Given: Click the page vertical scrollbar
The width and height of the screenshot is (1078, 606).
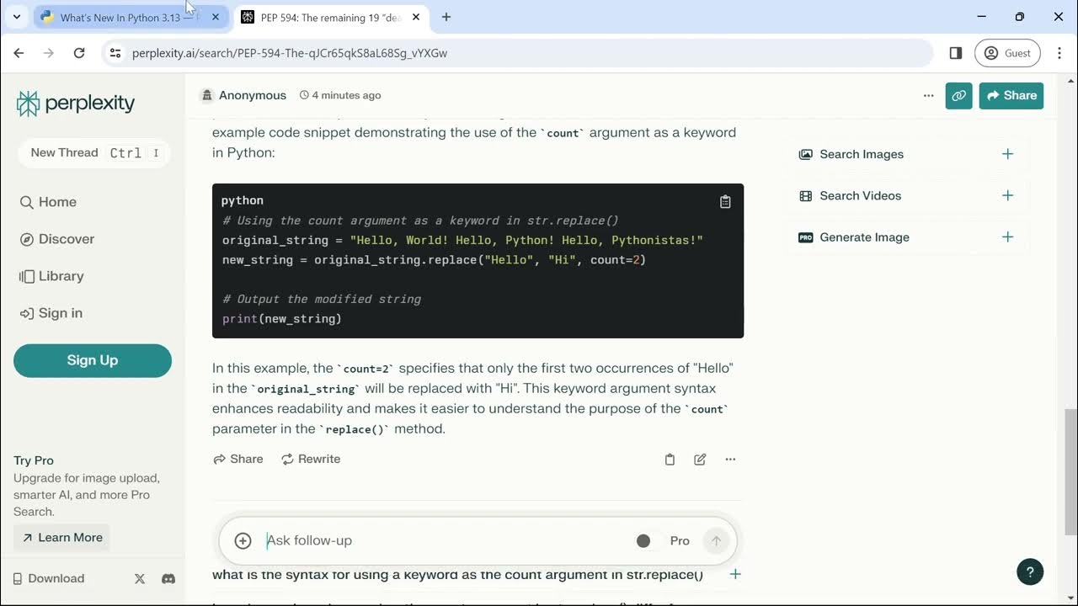Looking at the screenshot, I should 1070,471.
